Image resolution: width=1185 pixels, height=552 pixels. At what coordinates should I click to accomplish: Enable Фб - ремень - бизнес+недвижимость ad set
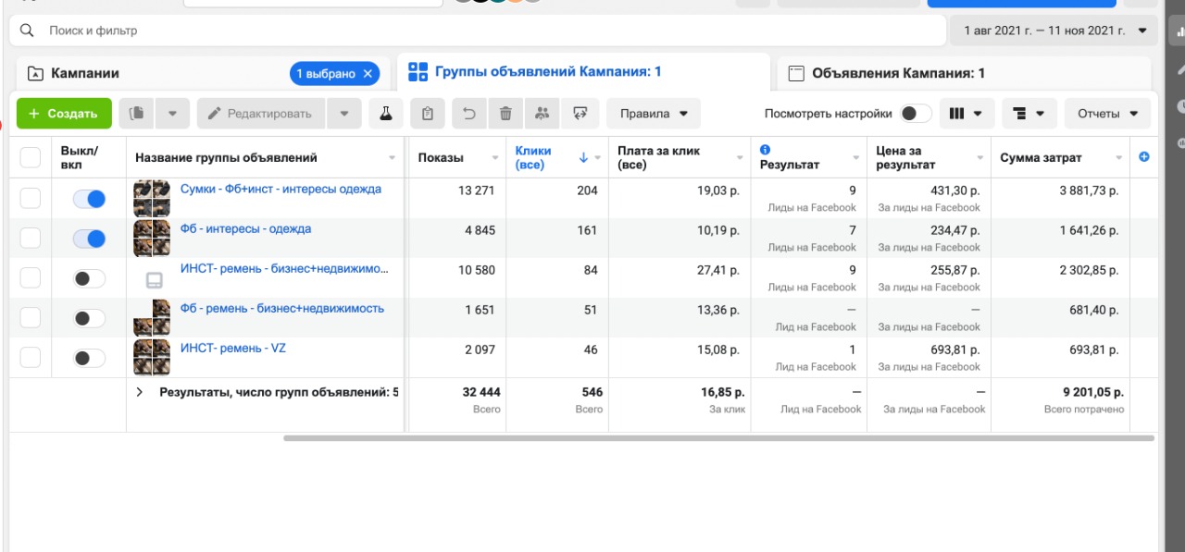(90, 318)
